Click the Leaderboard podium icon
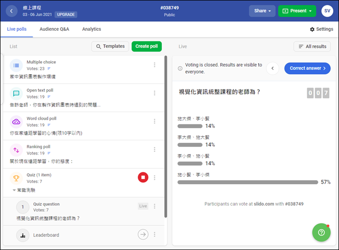 coord(23,235)
